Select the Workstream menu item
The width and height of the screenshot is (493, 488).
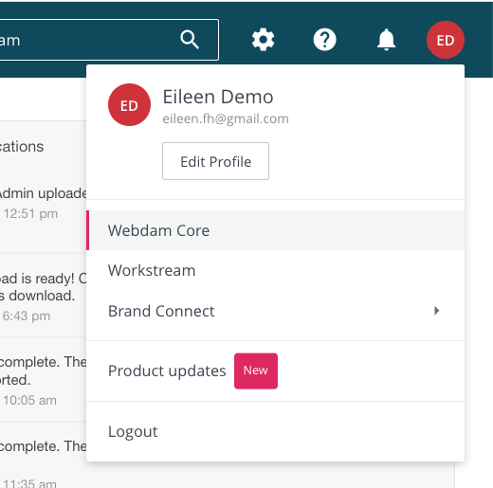click(275, 270)
